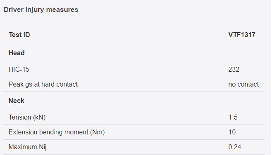Click the word contact in Peak gs label
Image resolution: width=272 pixels, height=155 pixels.
click(x=67, y=84)
